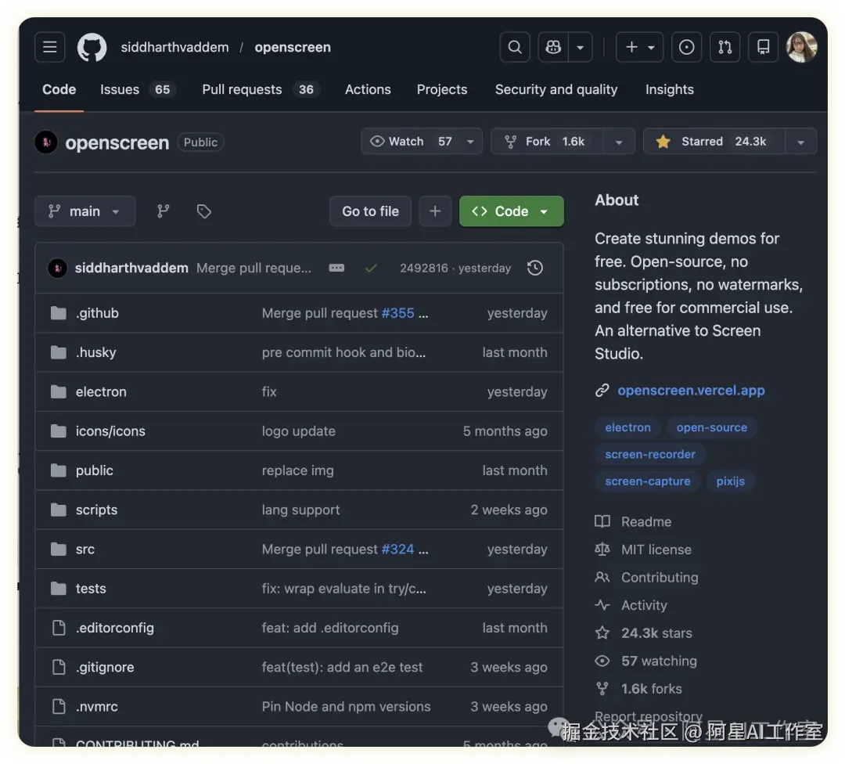Open the openscreen.vercel.app website link
Image resolution: width=845 pixels, height=764 pixels.
691,391
